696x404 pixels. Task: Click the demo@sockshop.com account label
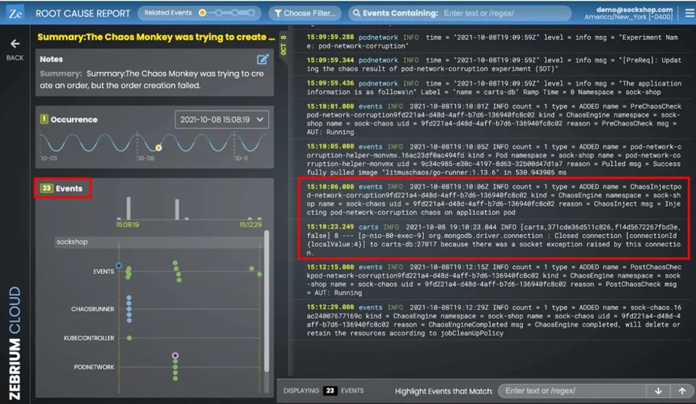[x=635, y=9]
